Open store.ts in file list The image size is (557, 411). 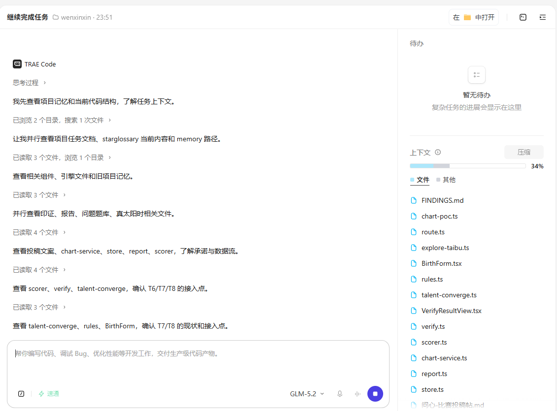click(432, 389)
